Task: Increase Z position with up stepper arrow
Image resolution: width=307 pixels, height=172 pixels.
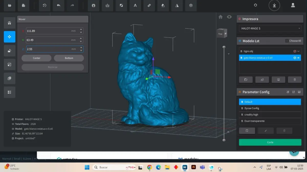Action: tap(81, 47)
